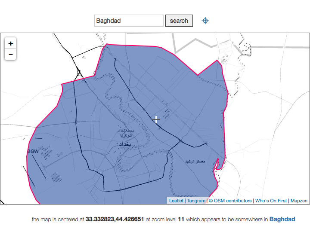The image size is (310, 238).
Task: Open the OSM contributors link
Action: (230, 201)
